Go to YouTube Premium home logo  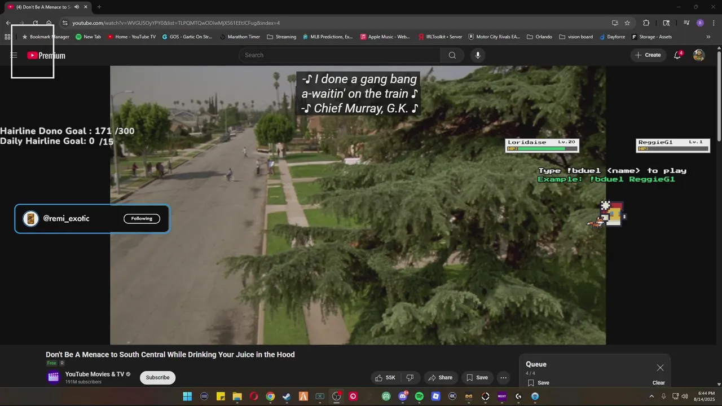pos(46,55)
